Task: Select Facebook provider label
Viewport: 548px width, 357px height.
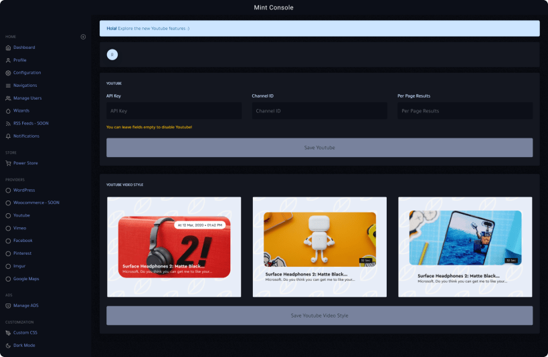Action: [x=23, y=241]
